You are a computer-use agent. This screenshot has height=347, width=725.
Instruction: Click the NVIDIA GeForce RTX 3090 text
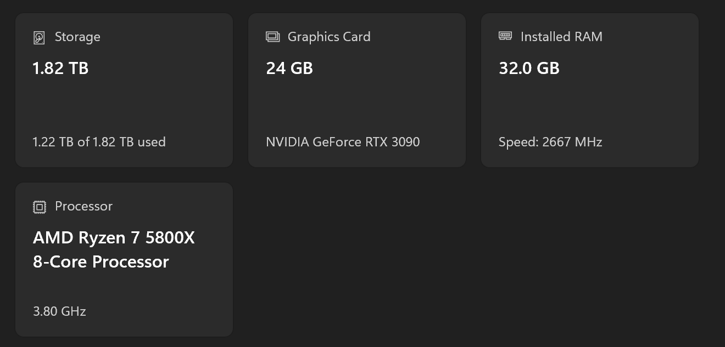point(343,142)
